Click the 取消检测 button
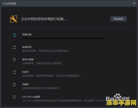 (118, 19)
